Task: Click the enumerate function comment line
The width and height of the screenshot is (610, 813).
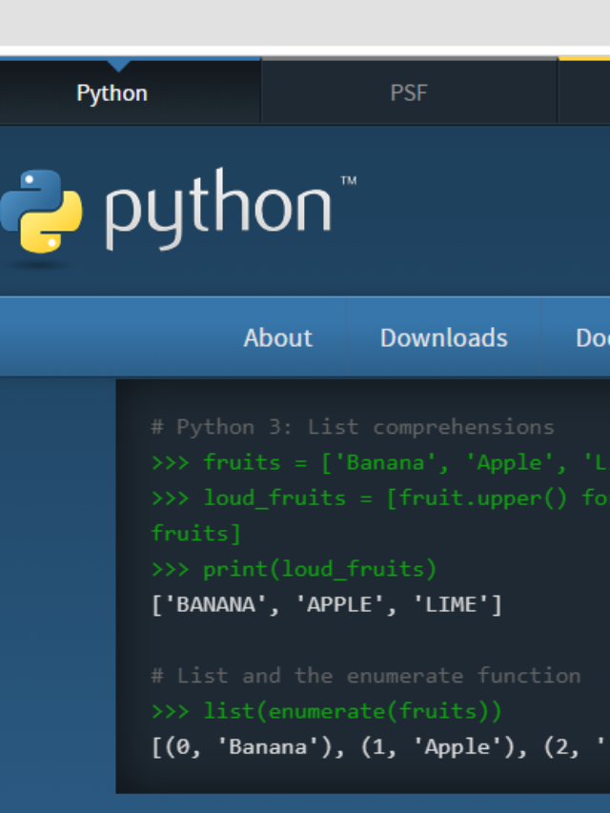Action: pos(365,676)
